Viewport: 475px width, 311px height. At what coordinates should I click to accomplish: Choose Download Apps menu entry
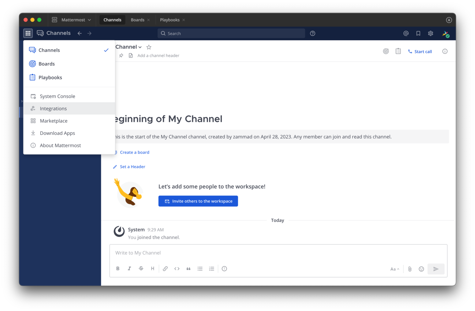tap(69, 133)
